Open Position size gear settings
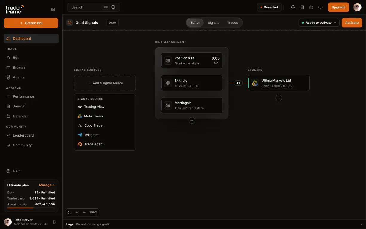The height and width of the screenshot is (229, 366). [x=168, y=60]
